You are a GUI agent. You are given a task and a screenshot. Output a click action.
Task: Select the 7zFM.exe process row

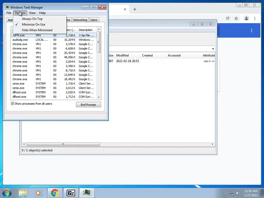(x=54, y=35)
